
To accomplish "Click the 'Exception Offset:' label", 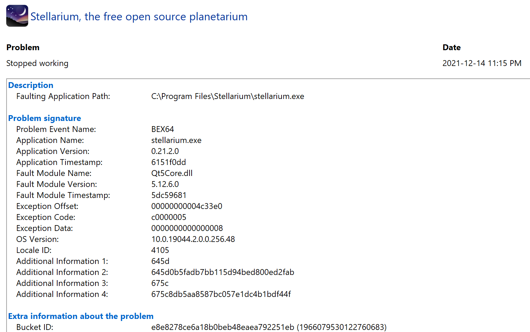I will point(47,206).
